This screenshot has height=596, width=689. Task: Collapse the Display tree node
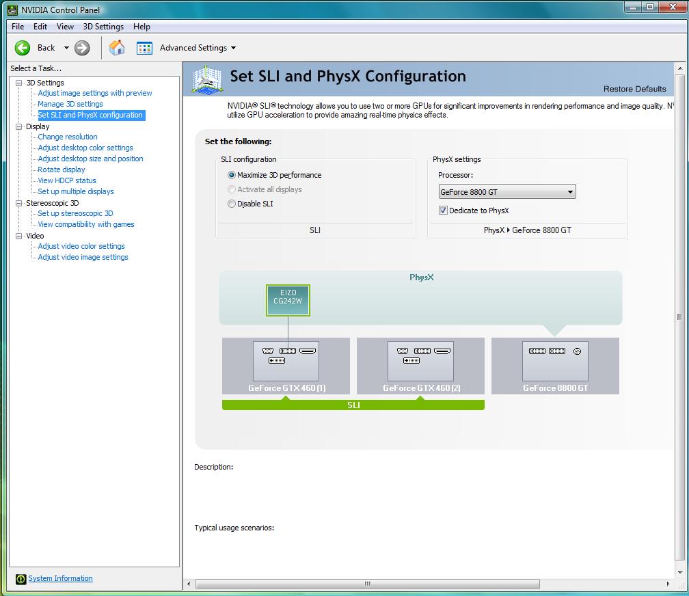click(19, 126)
